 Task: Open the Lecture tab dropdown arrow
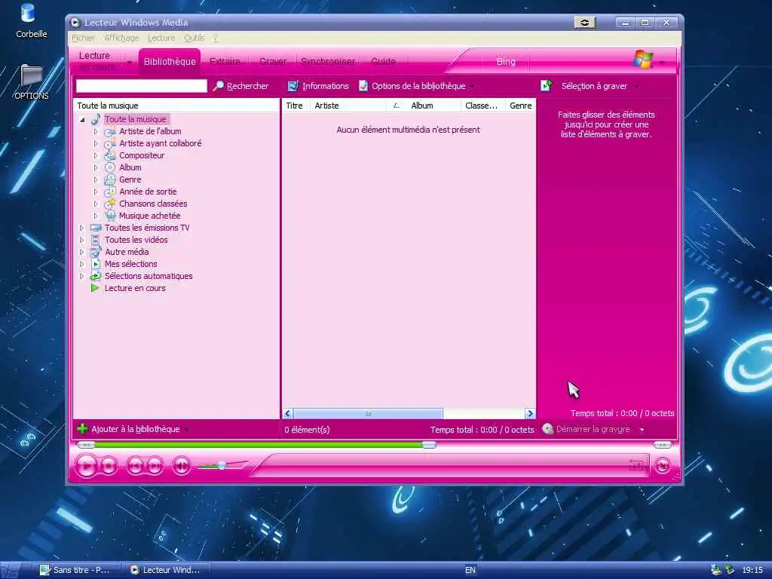pyautogui.click(x=129, y=63)
